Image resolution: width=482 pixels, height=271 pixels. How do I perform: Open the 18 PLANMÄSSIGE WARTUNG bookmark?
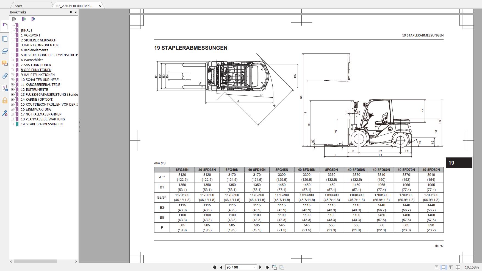click(43, 119)
